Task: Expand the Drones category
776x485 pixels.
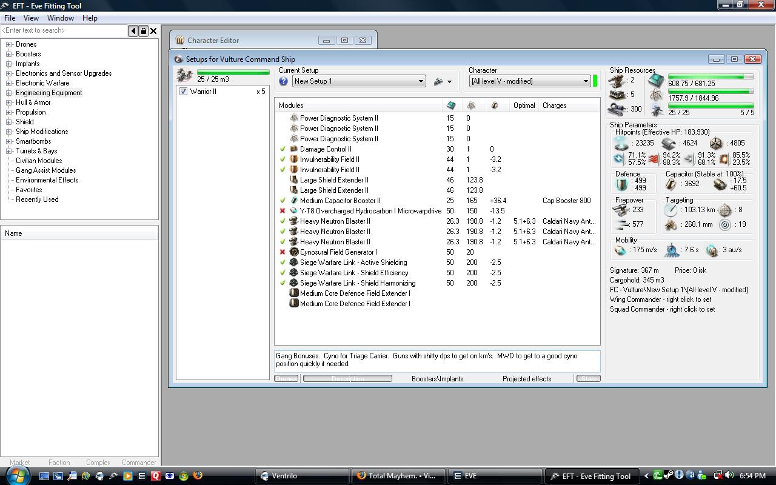Action: (x=9, y=44)
